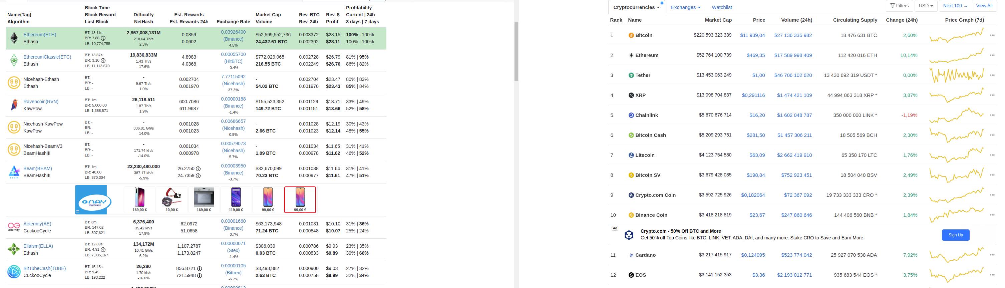Screen dimensions: 1005x288
Task: Click info icon next to Beam rewards 26.2750
Action: click(198, 169)
